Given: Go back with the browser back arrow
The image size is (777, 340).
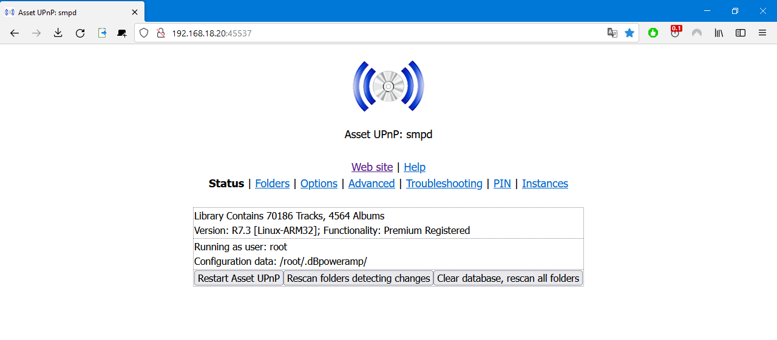Looking at the screenshot, I should click(15, 33).
